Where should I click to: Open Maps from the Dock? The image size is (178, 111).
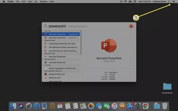[83, 106]
